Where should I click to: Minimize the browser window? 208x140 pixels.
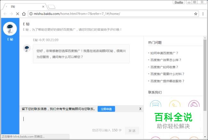point(189,2)
